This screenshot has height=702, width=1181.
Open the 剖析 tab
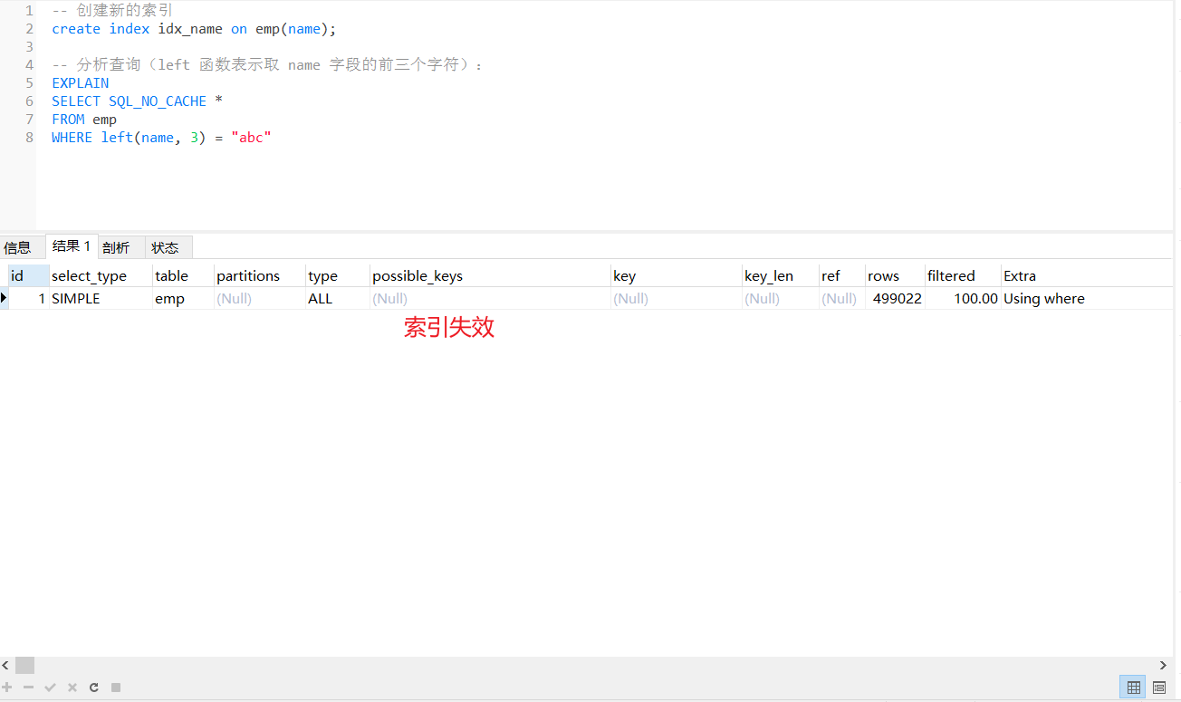pos(118,246)
